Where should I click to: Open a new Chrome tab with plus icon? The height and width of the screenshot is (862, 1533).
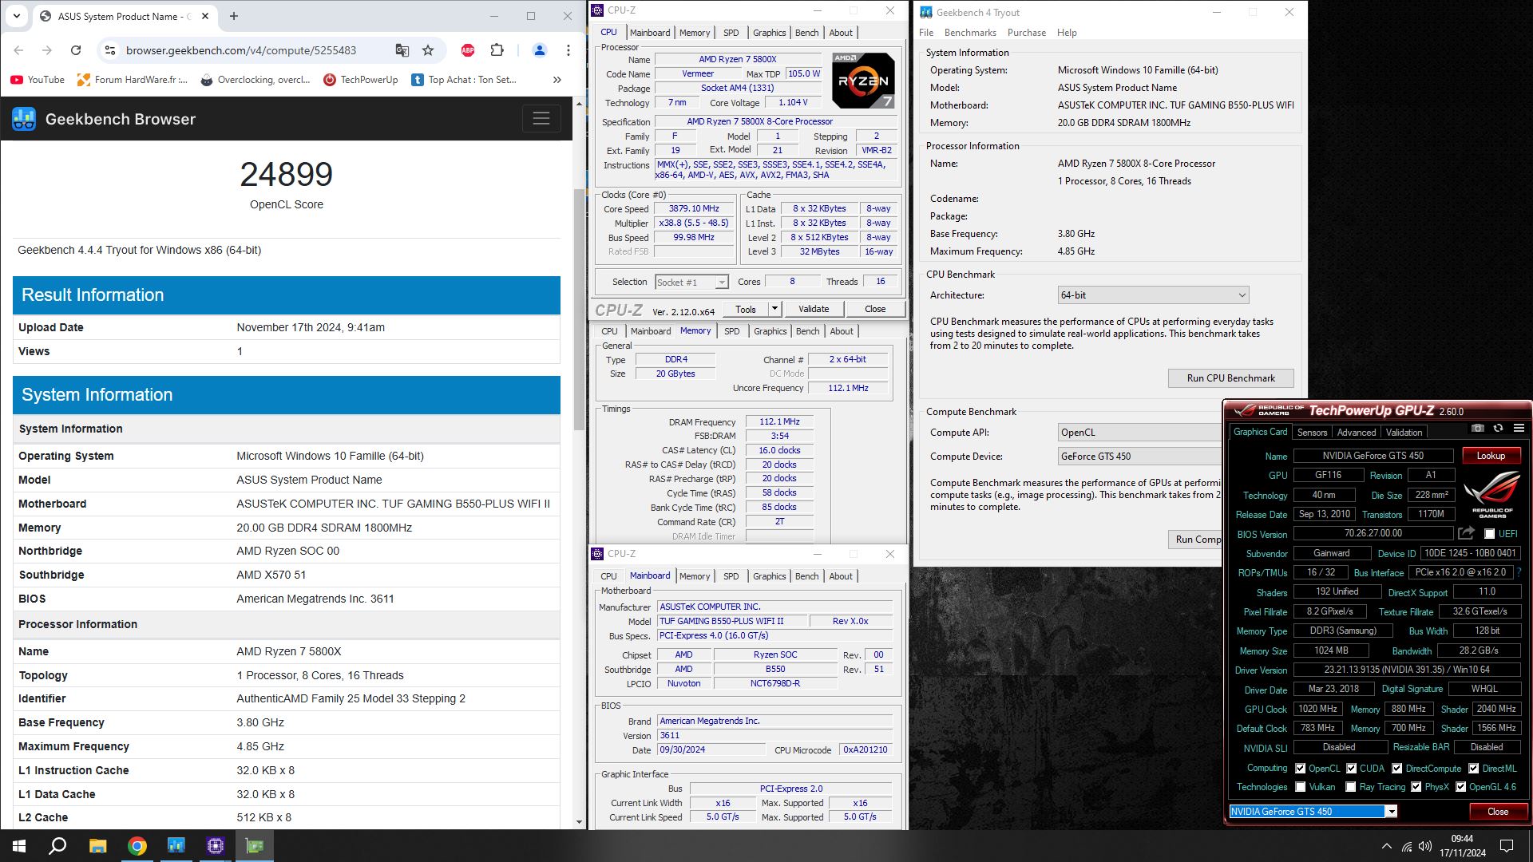click(234, 16)
